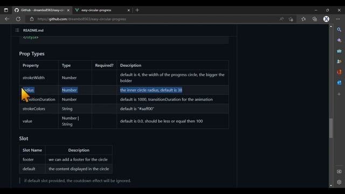Go back to previous page
Image resolution: width=345 pixels, height=194 pixels.
pos(7,19)
